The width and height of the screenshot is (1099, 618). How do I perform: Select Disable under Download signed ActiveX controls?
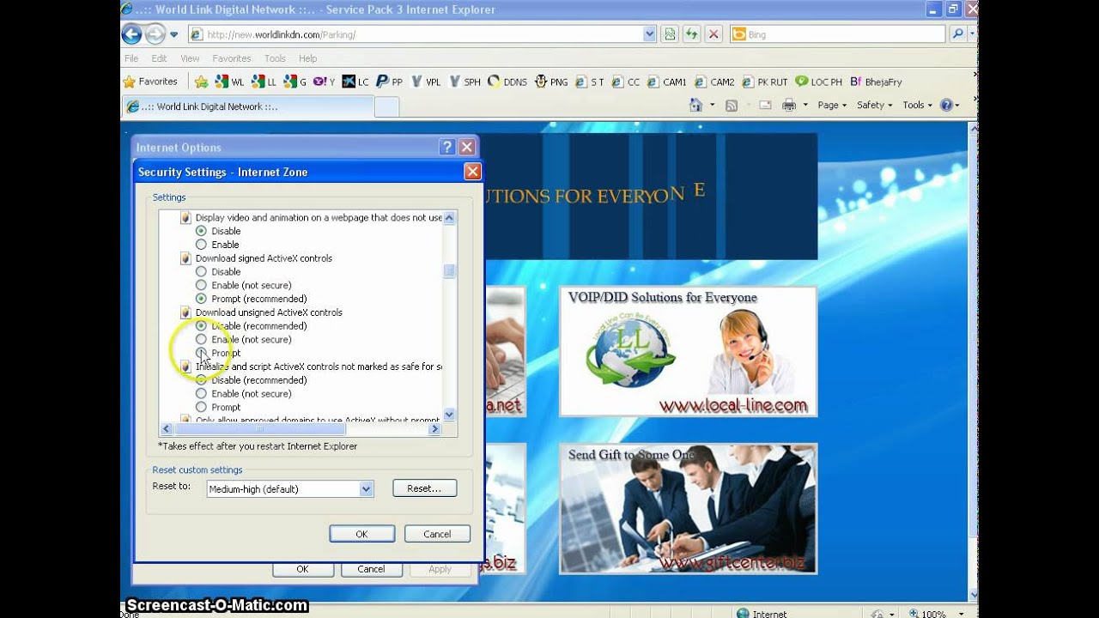tap(201, 271)
